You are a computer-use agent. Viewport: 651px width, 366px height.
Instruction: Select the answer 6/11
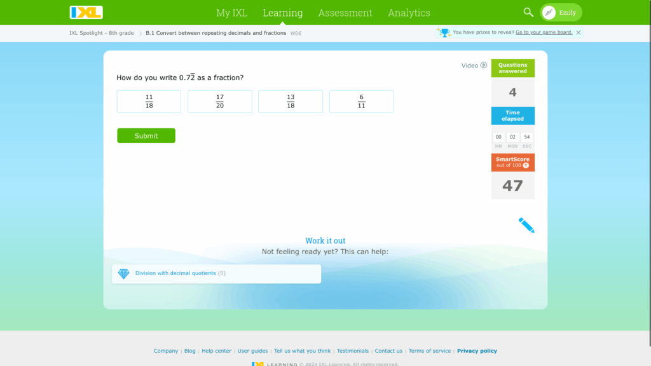pos(361,102)
